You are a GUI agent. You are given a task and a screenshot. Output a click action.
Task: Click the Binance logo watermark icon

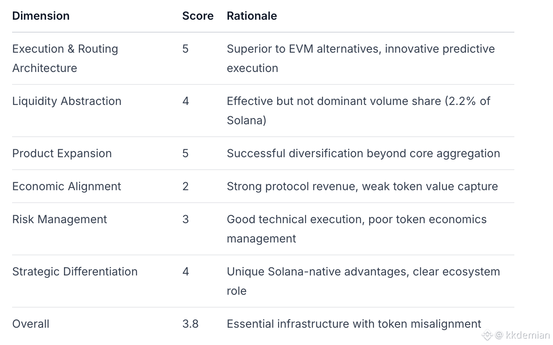pos(487,335)
